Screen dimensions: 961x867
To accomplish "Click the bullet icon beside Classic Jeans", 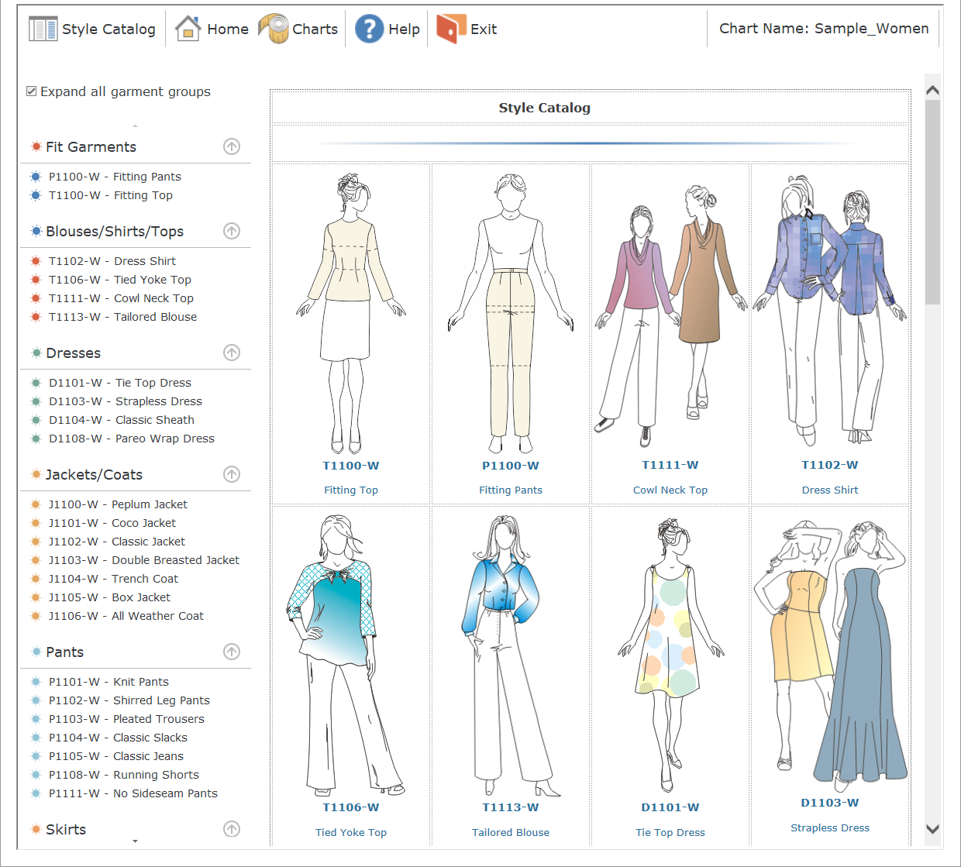I will click(36, 756).
